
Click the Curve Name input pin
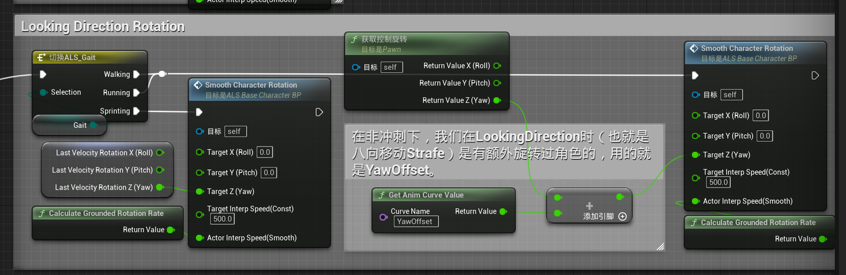tap(384, 217)
